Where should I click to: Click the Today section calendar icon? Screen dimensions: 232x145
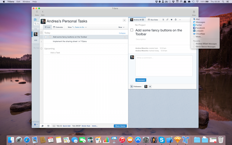(x=41, y=33)
